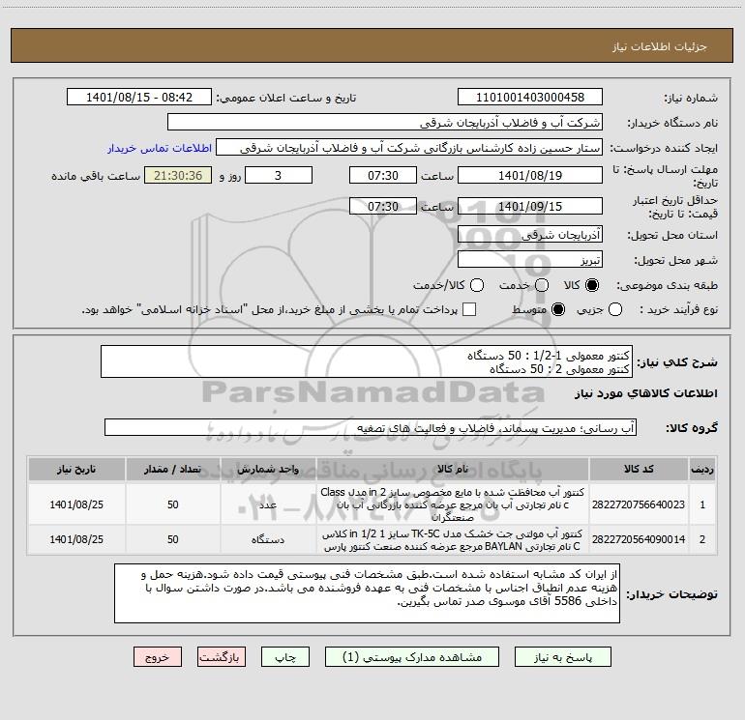Click the remaining days field showing 3

coord(279,175)
